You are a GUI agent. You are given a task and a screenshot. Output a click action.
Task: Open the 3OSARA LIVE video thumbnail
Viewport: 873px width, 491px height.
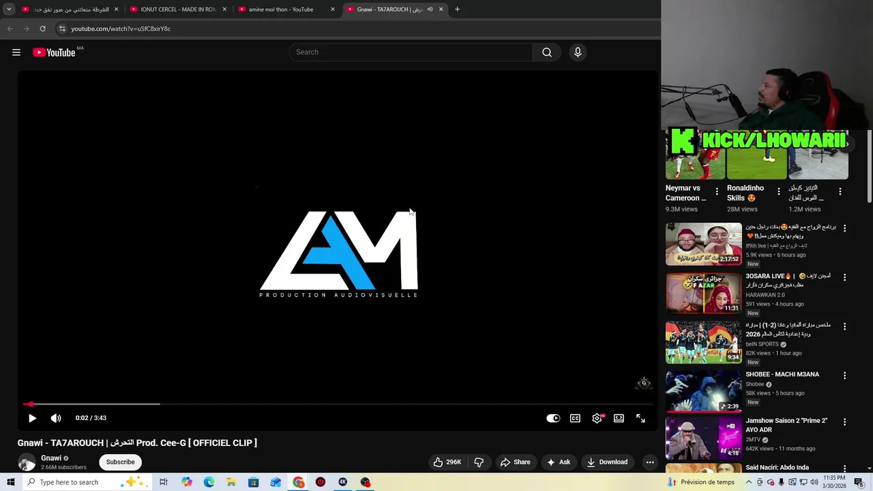click(703, 293)
